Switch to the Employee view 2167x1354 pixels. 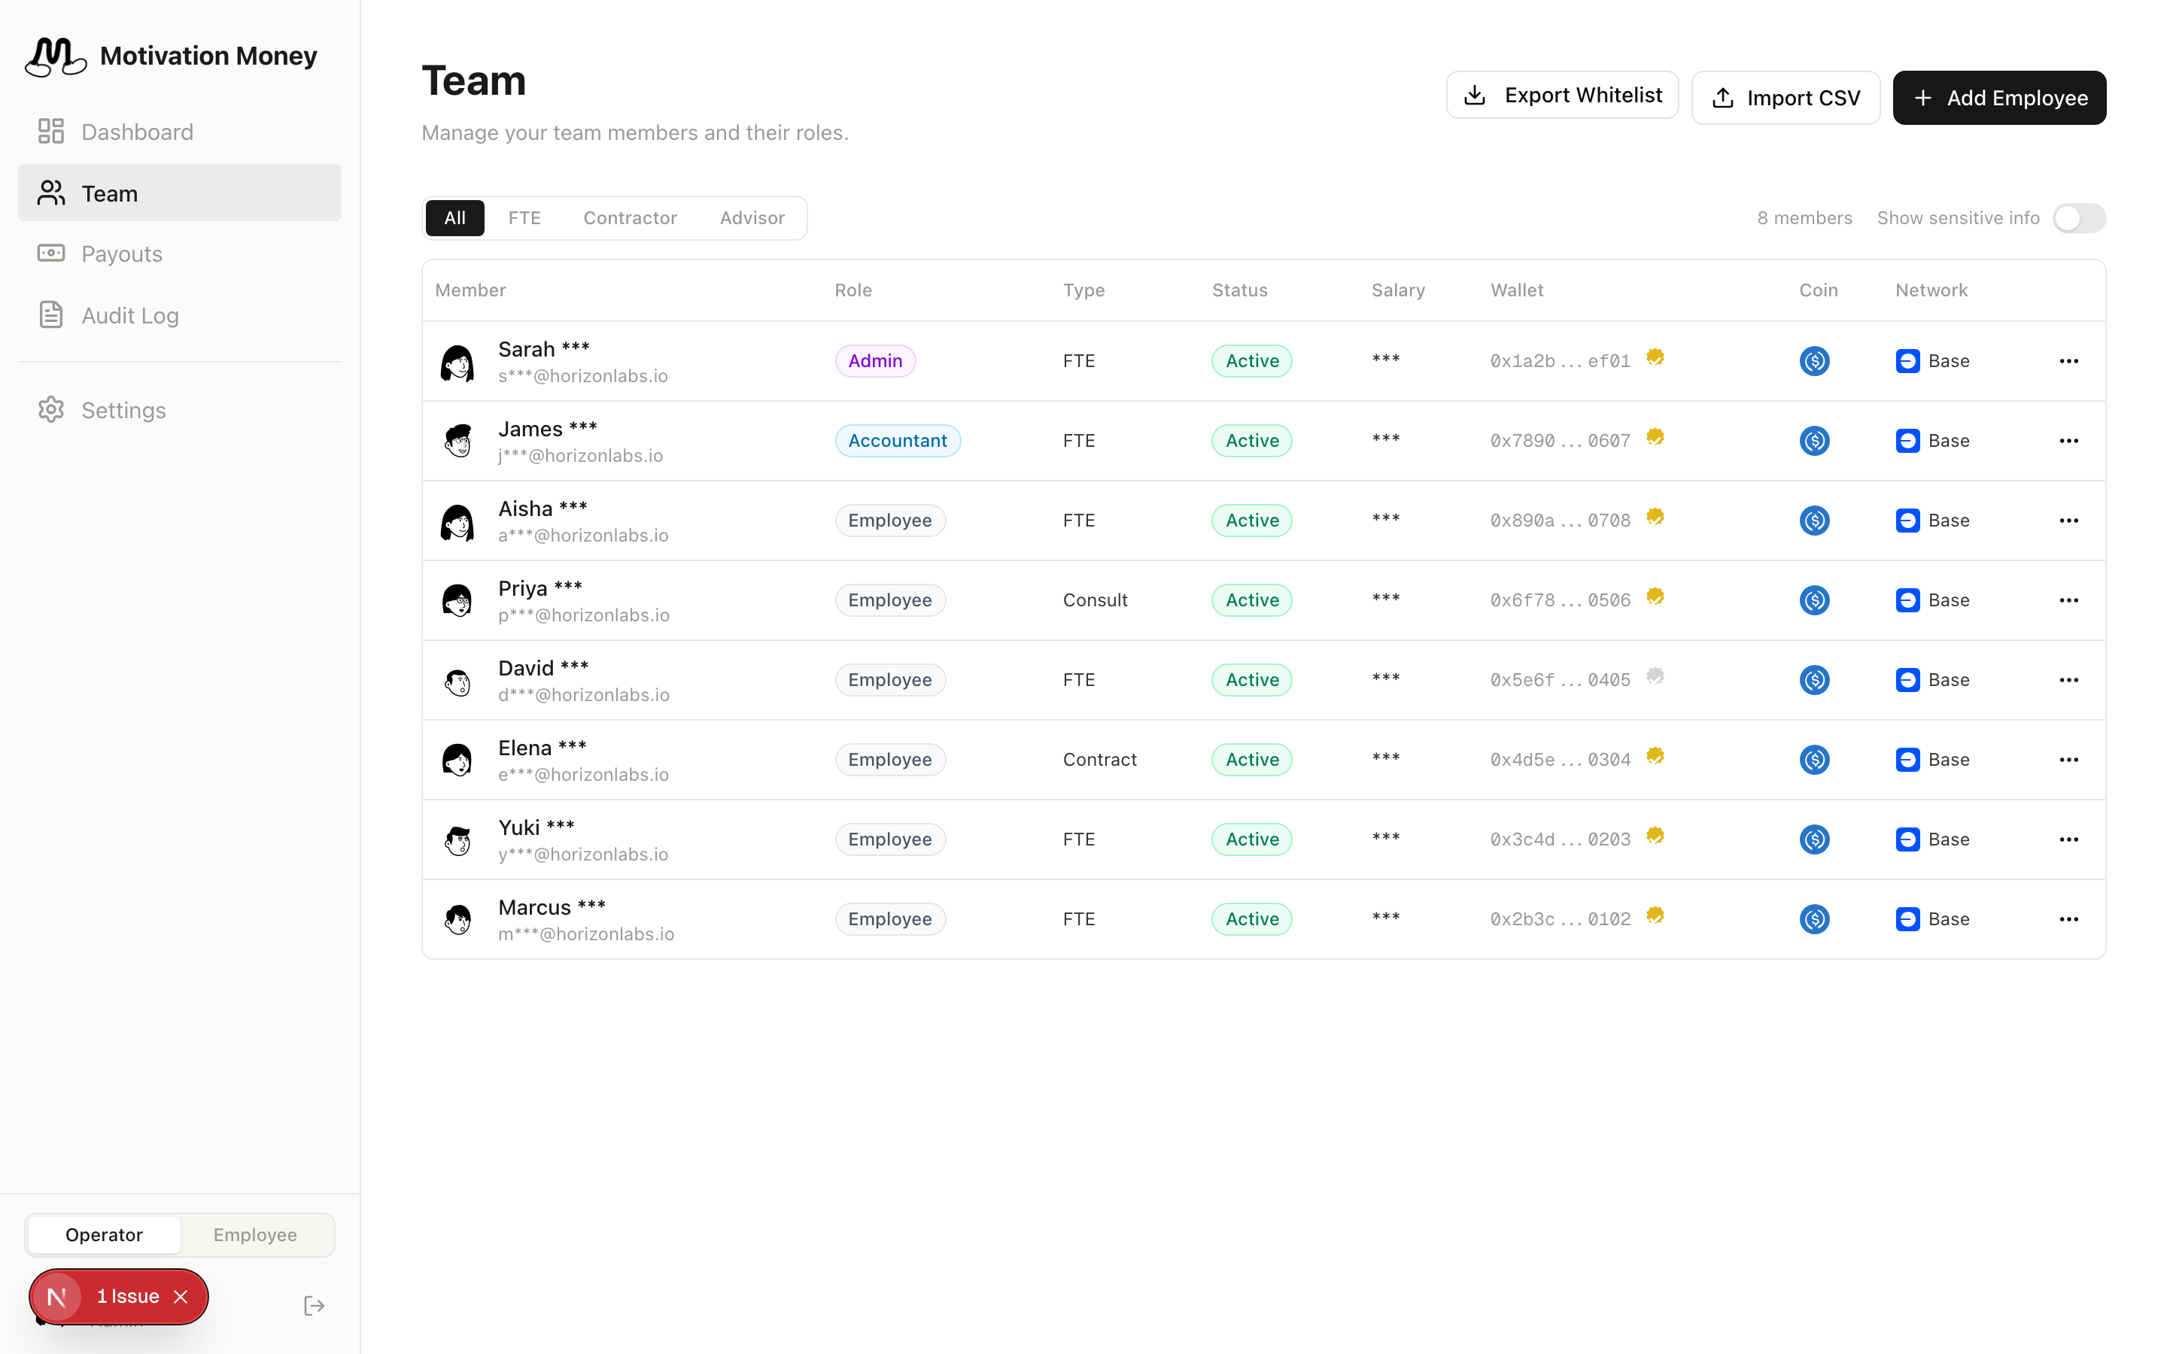[x=255, y=1235]
